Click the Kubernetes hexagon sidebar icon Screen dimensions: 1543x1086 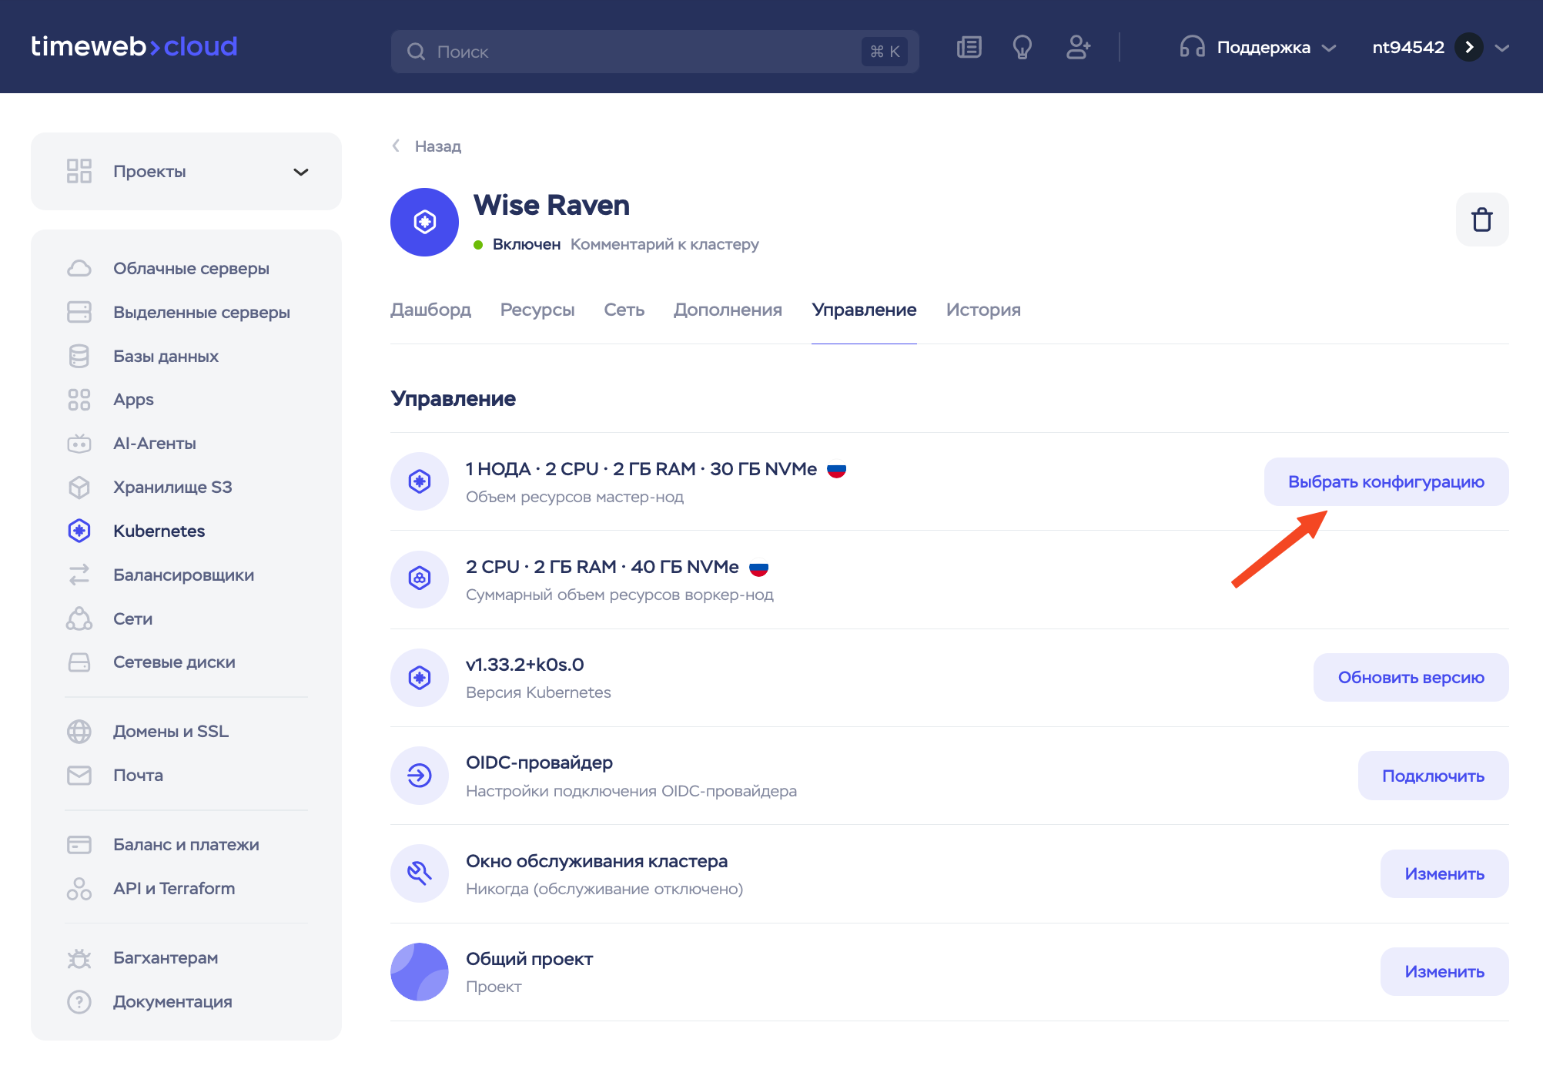tap(79, 531)
